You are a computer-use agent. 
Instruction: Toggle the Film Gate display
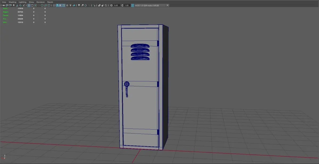(x=32, y=5)
